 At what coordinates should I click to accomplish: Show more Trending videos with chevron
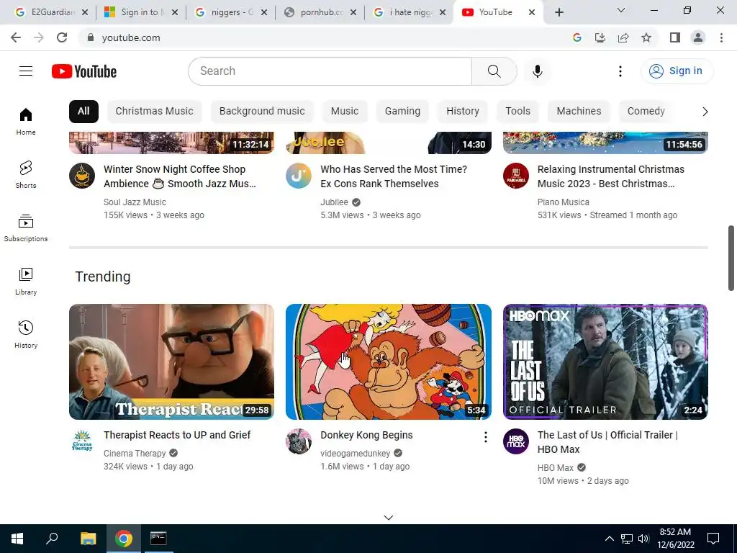pos(388,517)
